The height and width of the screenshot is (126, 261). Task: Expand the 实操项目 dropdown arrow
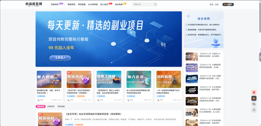pyautogui.click(x=64, y=5)
